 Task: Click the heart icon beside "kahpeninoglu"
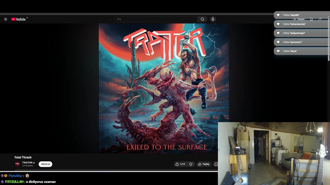tap(278, 33)
